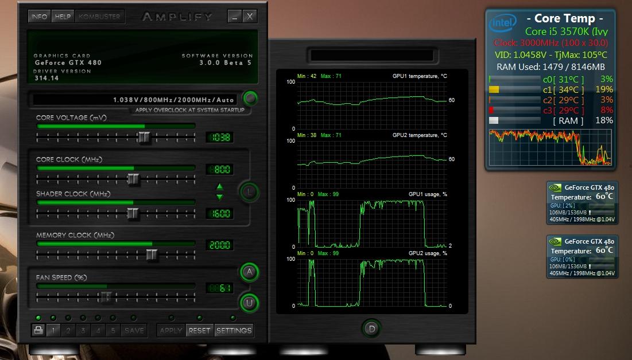Select the fan speed value field

220,288
